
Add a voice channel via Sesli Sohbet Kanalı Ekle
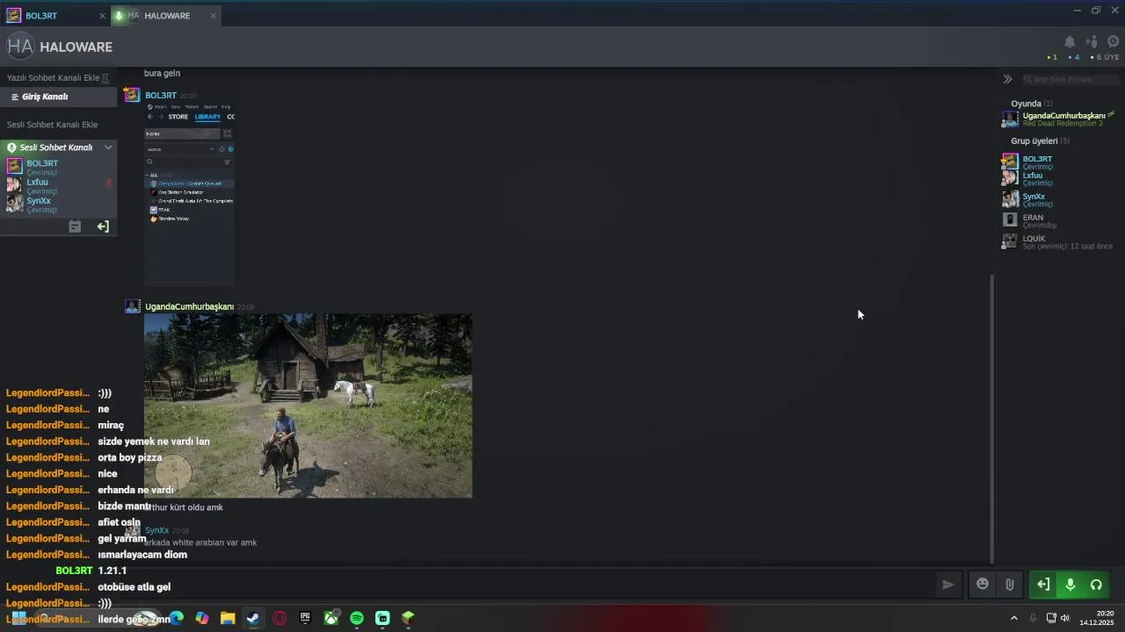coord(52,125)
